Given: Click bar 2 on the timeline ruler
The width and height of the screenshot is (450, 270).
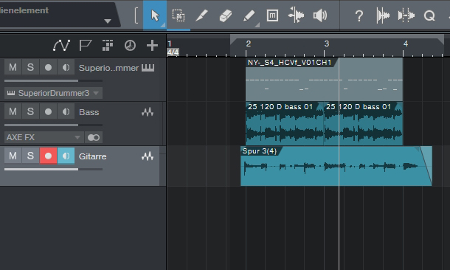Looking at the screenshot, I should pyautogui.click(x=249, y=44).
